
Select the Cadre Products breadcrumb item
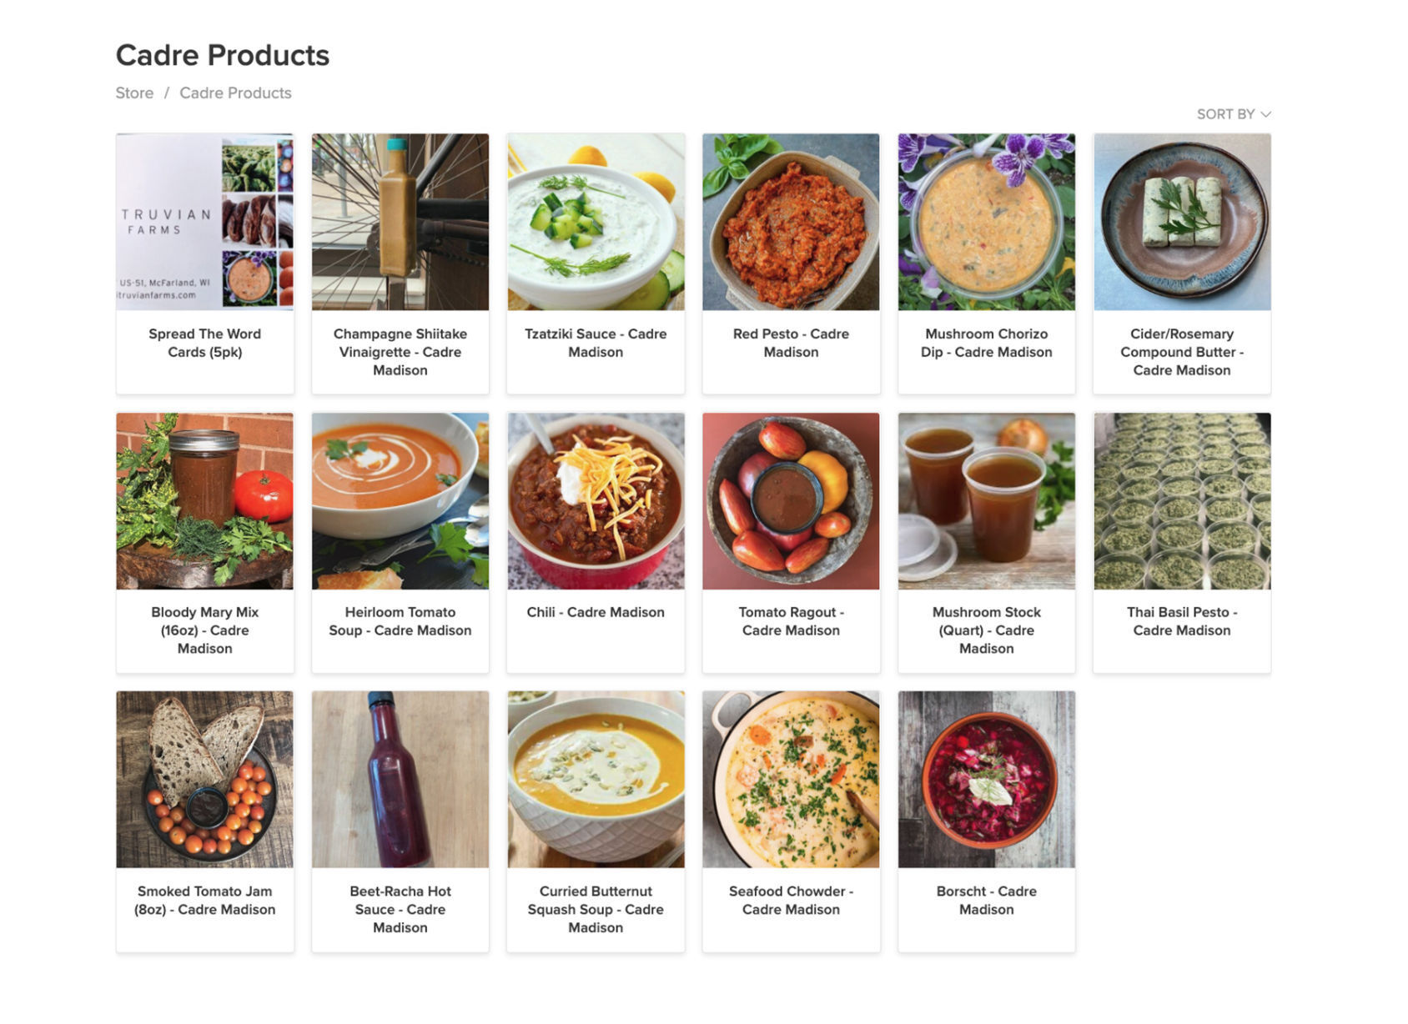[x=234, y=93]
